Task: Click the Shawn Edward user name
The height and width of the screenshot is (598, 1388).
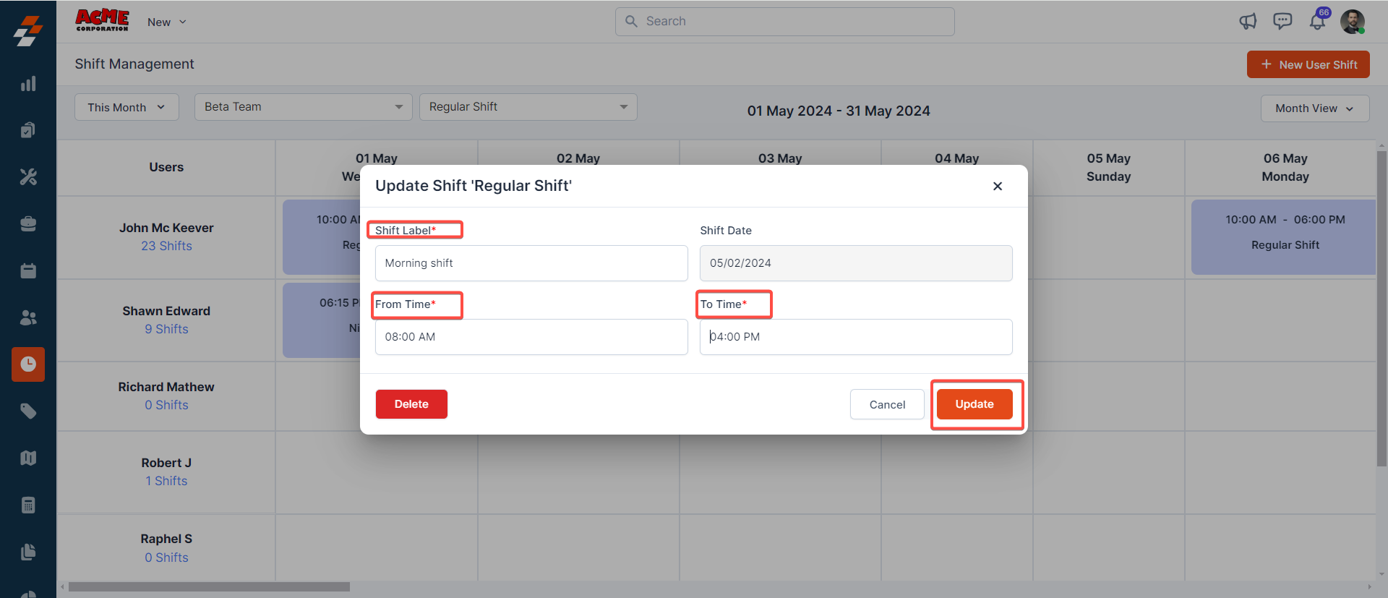Action: click(x=166, y=311)
